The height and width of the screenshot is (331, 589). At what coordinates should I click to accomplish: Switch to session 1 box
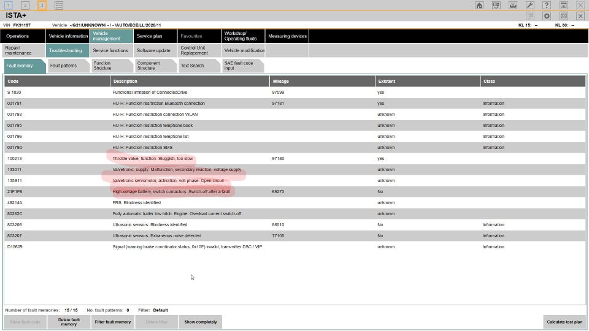[x=9, y=5]
